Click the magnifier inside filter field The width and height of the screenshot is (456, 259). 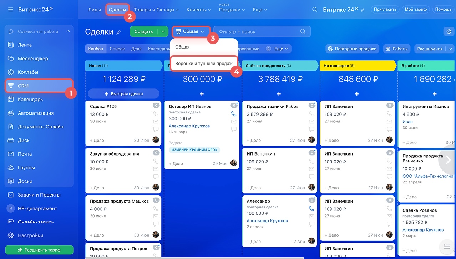303,32
